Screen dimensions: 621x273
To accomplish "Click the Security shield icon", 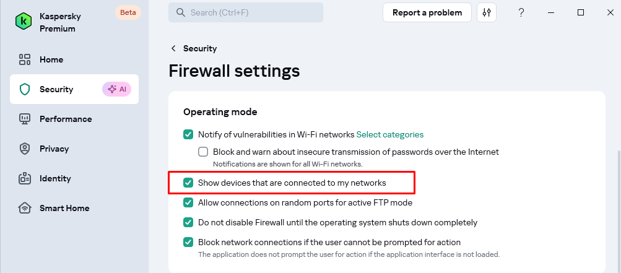I will 25,89.
